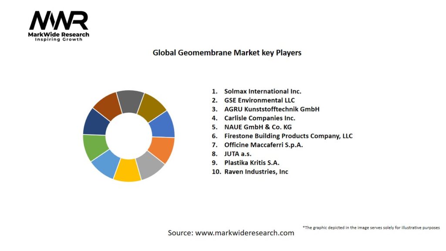Select the yellow donut chart segment
This screenshot has height=251, width=446.
(x=126, y=170)
